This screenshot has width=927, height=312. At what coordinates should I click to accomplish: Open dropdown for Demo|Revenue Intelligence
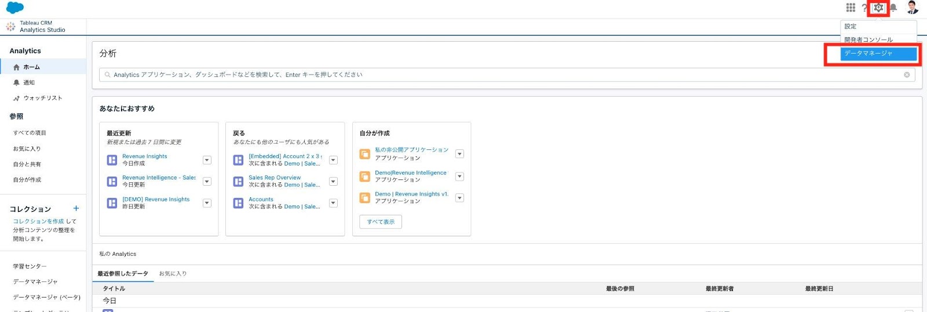(459, 177)
